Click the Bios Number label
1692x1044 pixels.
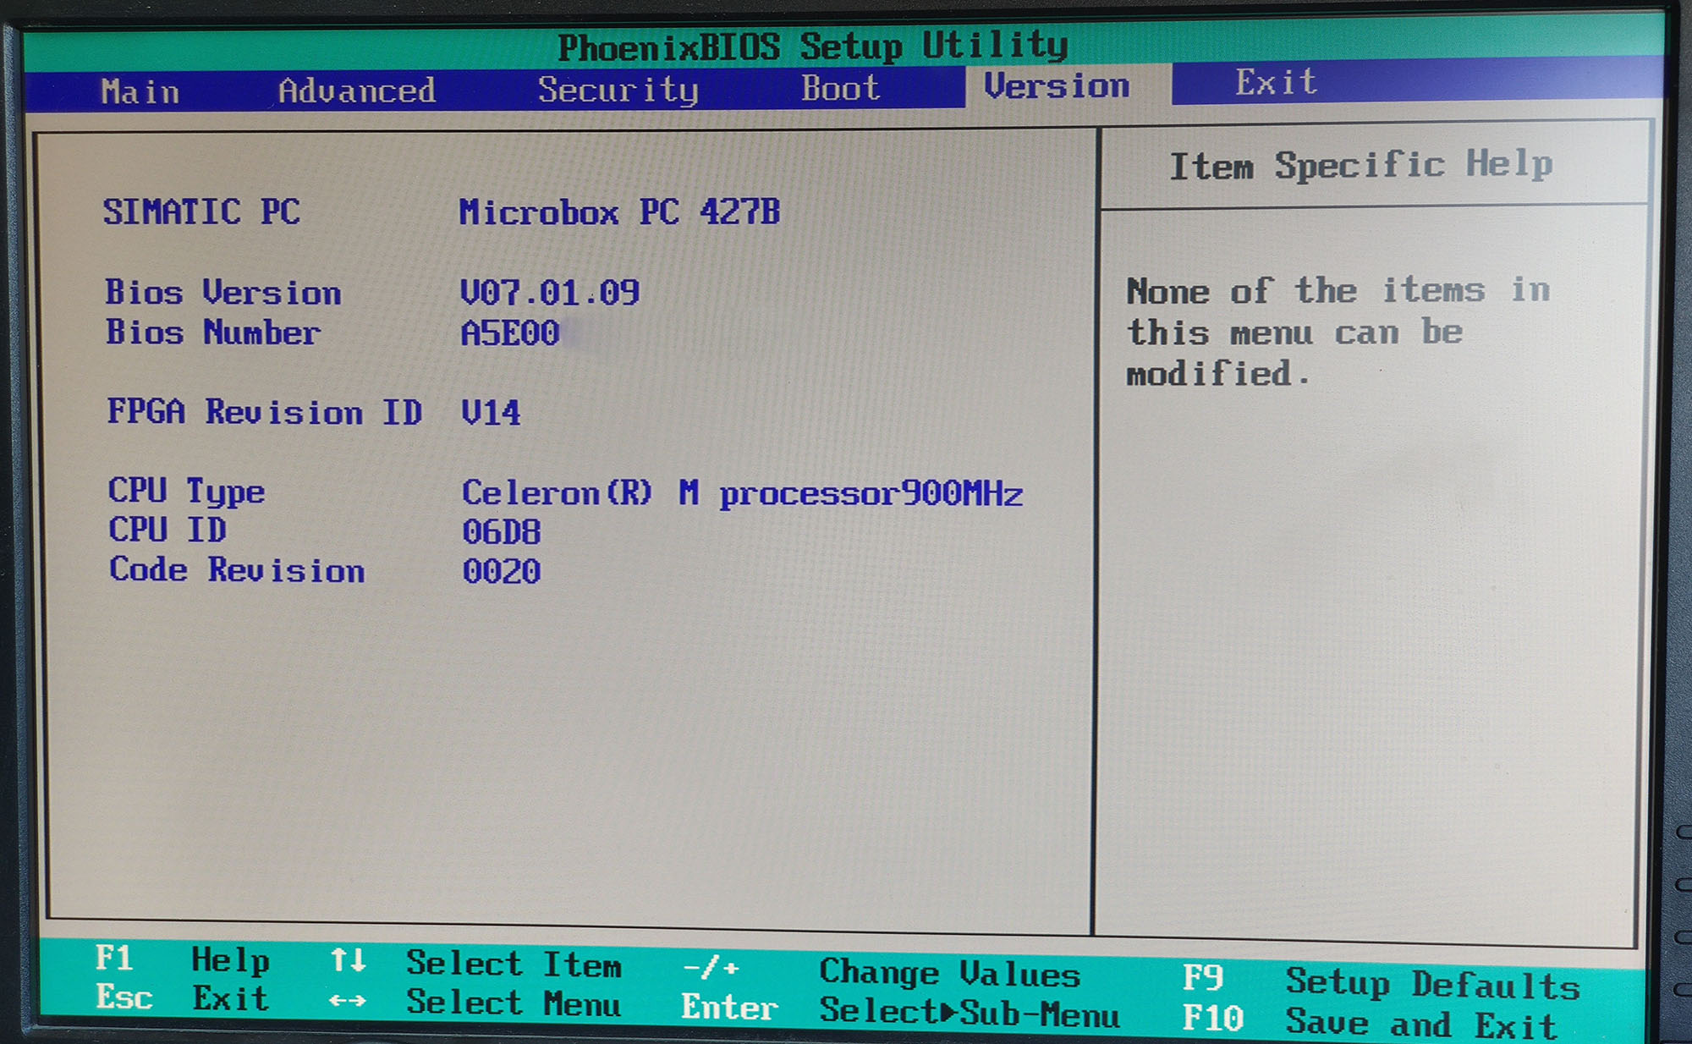[x=213, y=332]
